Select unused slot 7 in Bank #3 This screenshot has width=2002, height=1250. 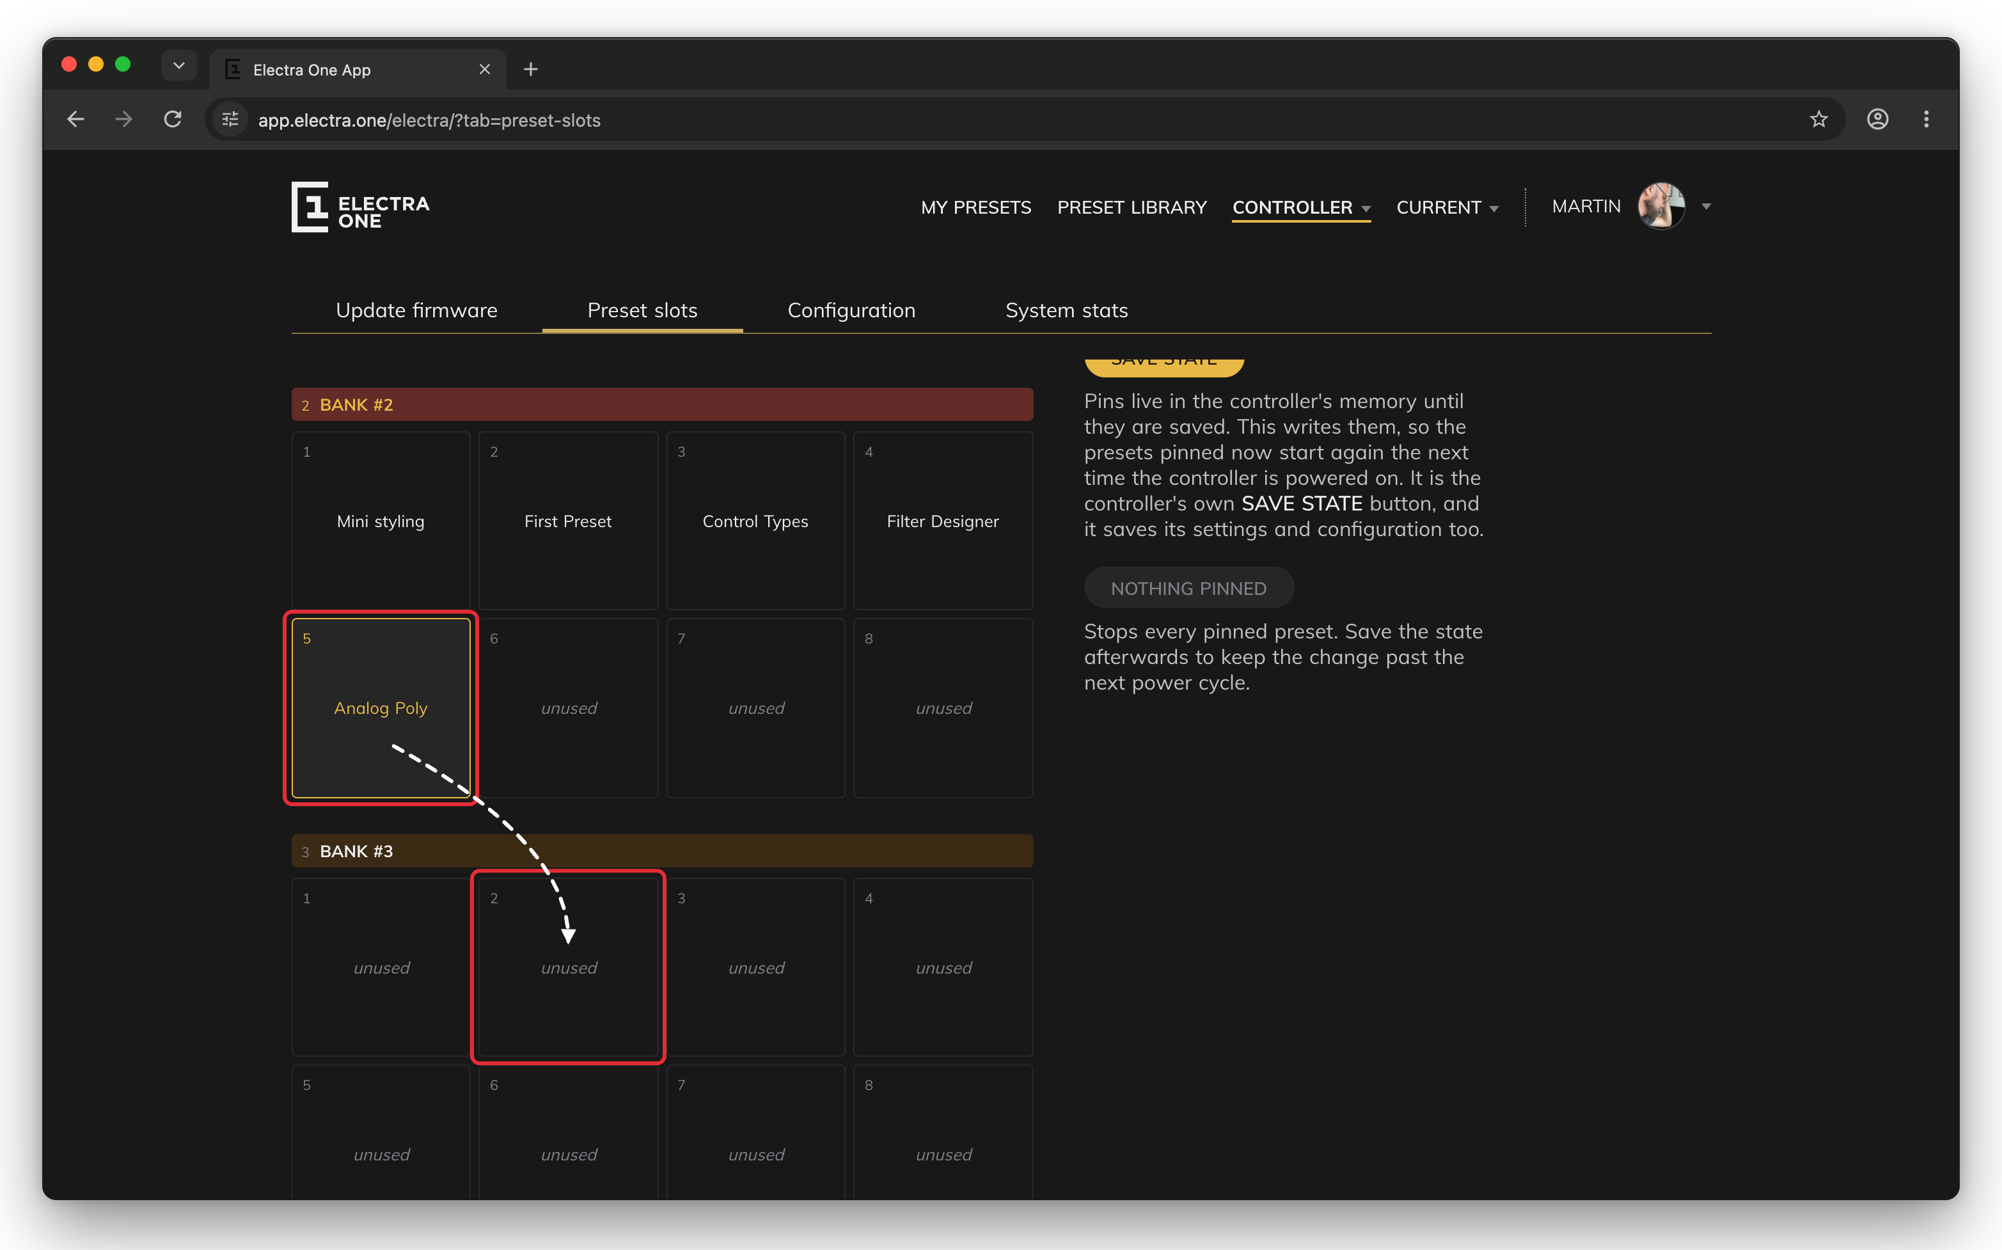tap(755, 1132)
